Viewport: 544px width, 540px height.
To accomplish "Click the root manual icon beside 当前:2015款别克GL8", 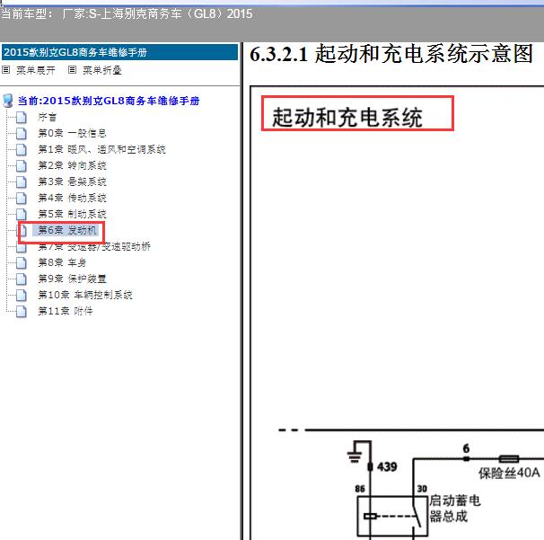I will [8, 101].
